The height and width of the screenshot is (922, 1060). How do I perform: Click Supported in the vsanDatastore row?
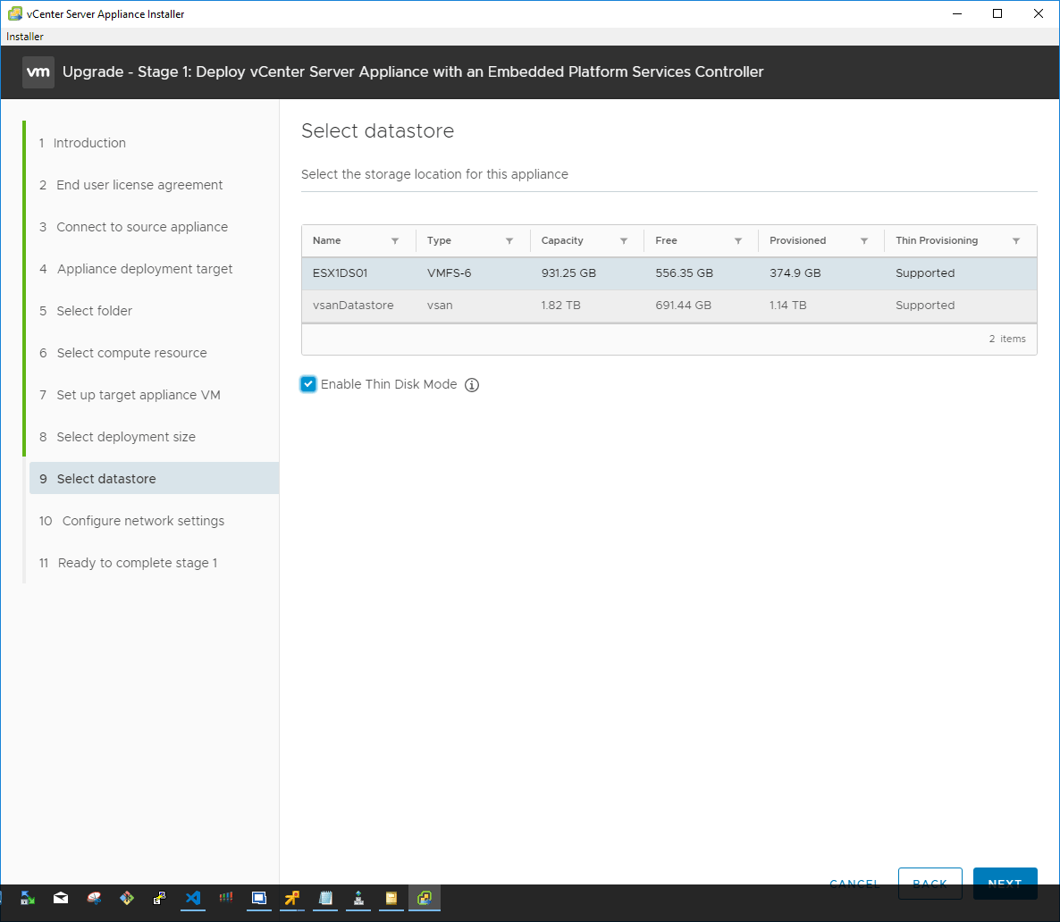[x=925, y=306]
